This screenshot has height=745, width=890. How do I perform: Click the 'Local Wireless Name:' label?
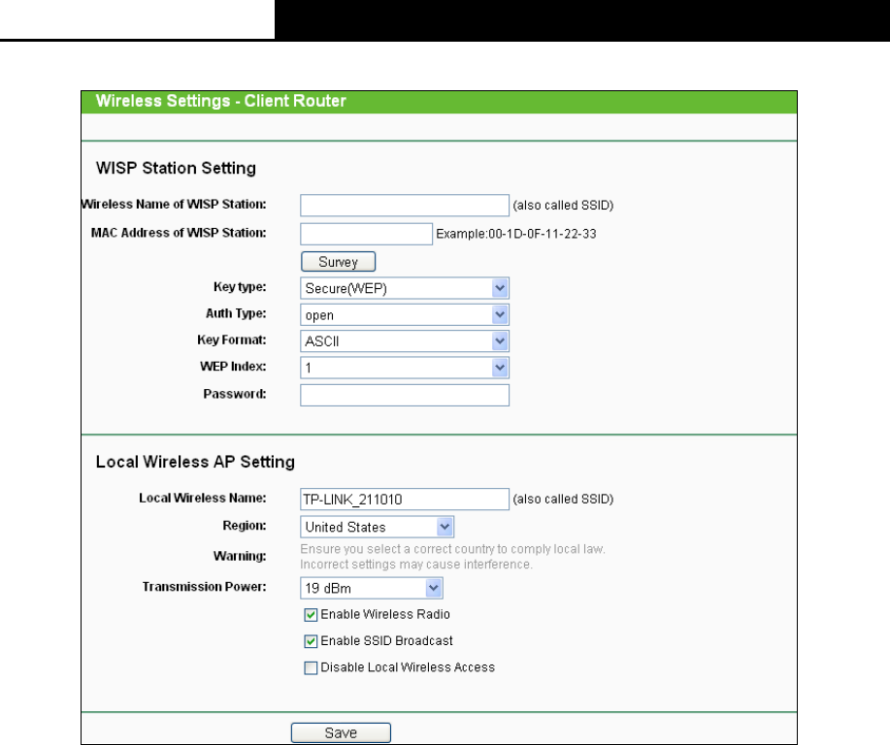[x=203, y=499]
